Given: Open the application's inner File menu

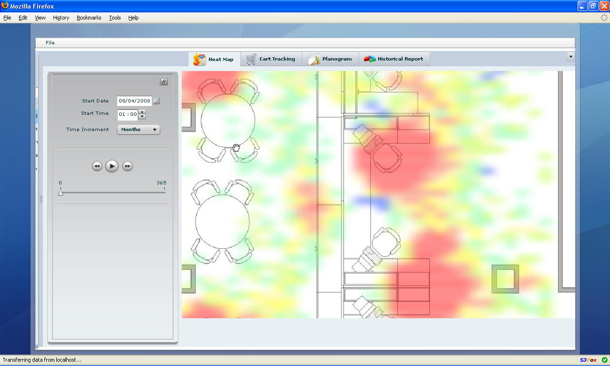Looking at the screenshot, I should 50,43.
